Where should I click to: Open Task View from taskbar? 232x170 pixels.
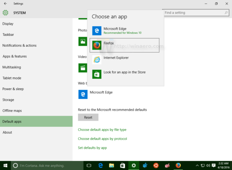coord(89,166)
